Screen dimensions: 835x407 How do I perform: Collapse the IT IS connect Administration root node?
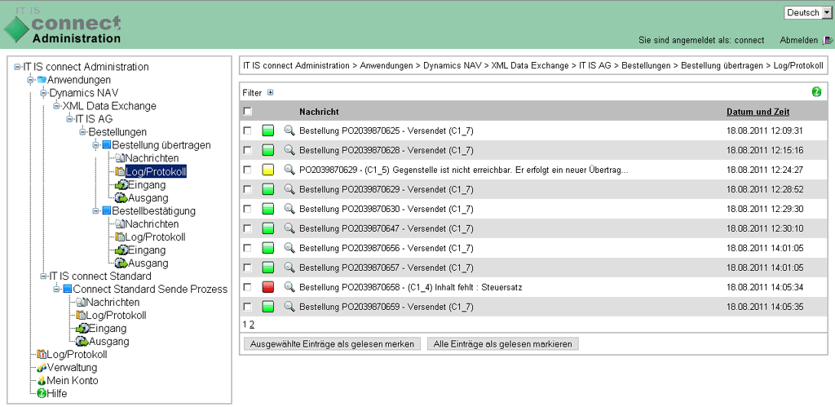point(18,67)
